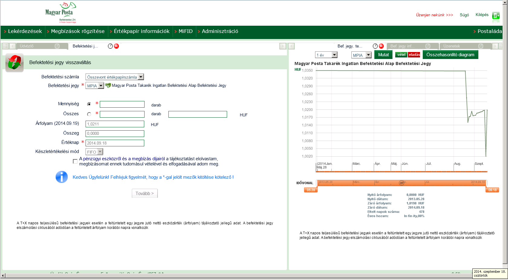The height and width of the screenshot is (280, 508).
Task: Click the red eladás button
Action: point(414,55)
